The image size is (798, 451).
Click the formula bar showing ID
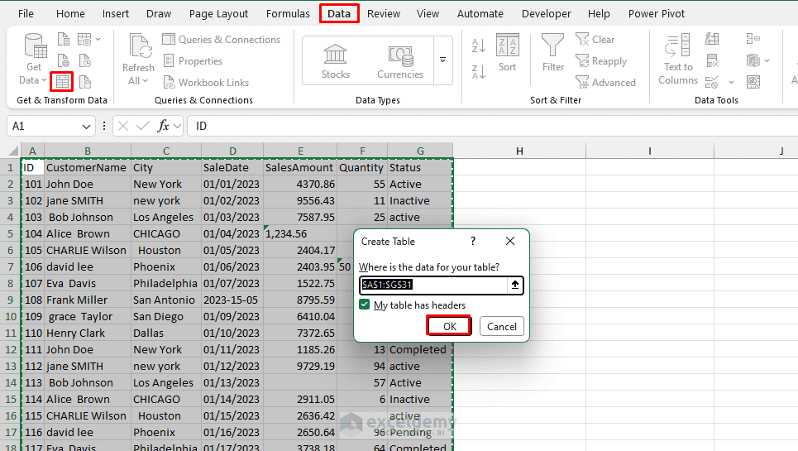coord(492,126)
